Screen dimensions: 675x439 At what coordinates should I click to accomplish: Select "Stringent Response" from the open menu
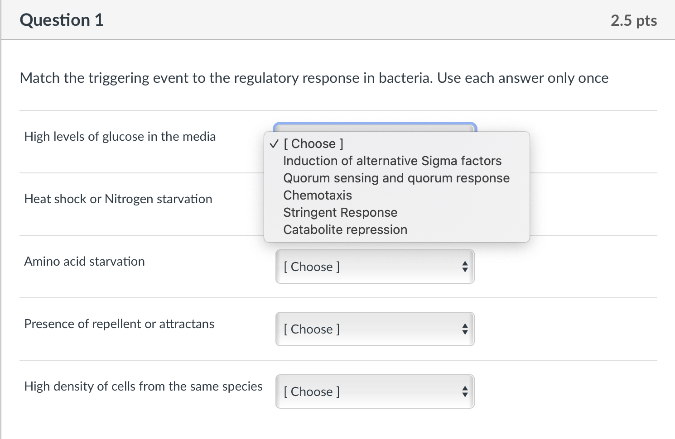(x=340, y=212)
